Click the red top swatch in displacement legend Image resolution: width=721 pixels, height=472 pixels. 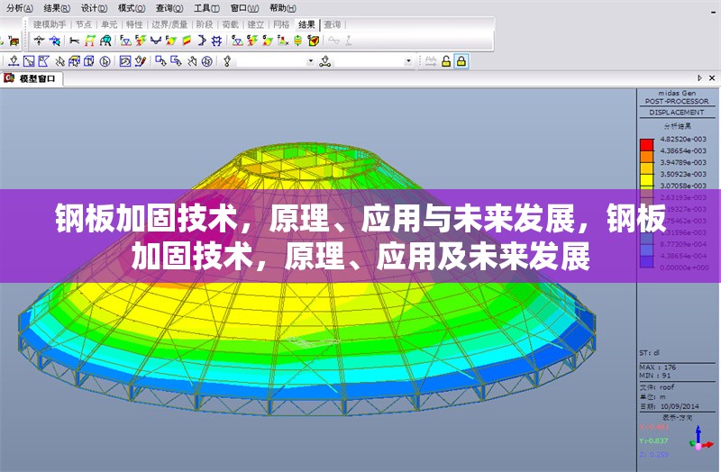[646, 144]
